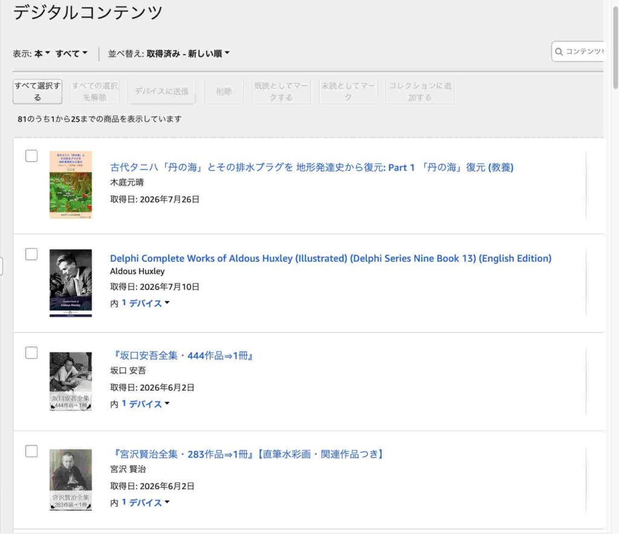Open the 宮沢賢治全集 cover thumbnail

click(71, 480)
